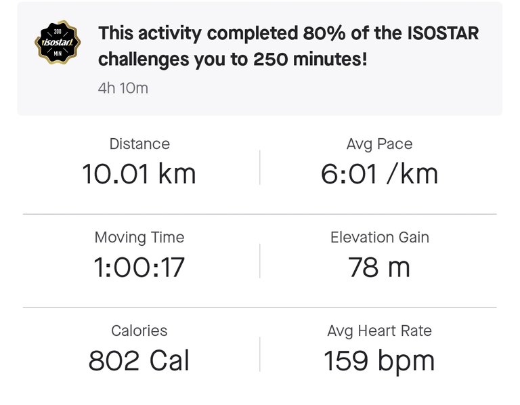
Task: Tap the Elevation Gain label
Action: (380, 238)
